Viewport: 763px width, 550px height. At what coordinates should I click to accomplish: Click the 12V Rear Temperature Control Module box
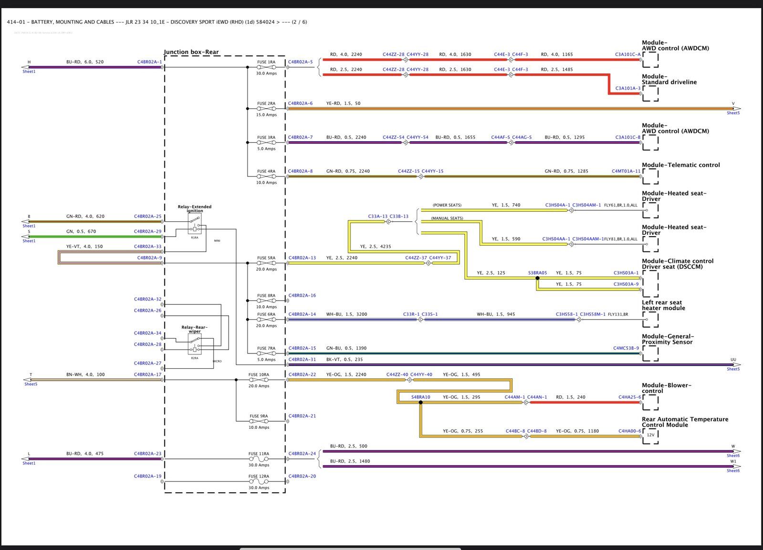coord(650,436)
